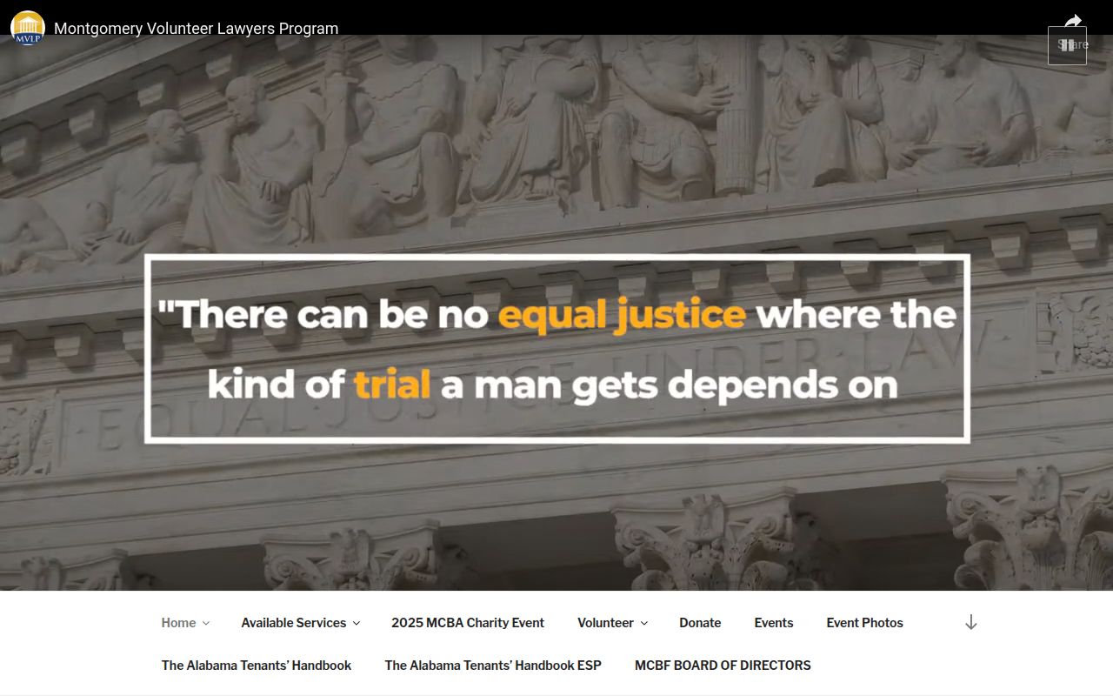
Task: Open the Donate page
Action: (x=700, y=623)
